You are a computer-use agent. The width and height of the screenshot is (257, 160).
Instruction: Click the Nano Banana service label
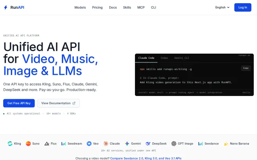point(239,144)
